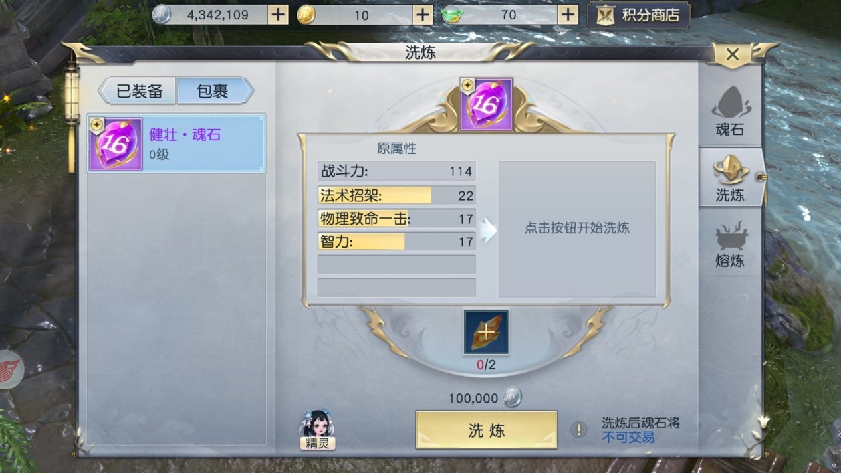Screen dimensions: 841x473
Task: Open the 积分商店 points shop
Action: click(x=639, y=15)
